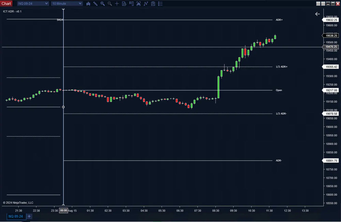Open the data series icon
The image size is (341, 222).
coord(138,3)
